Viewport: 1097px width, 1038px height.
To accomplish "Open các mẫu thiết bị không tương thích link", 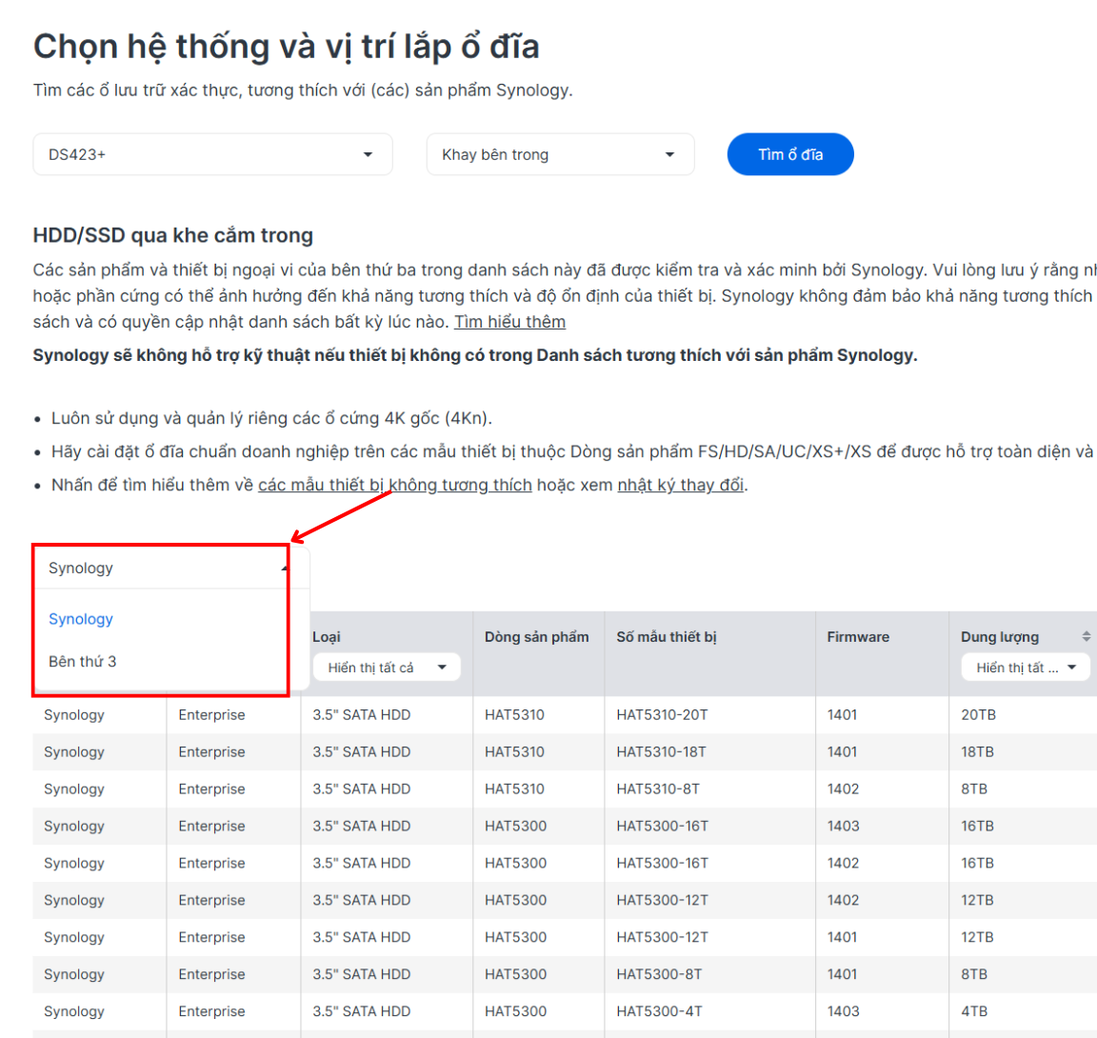I will click(x=394, y=485).
